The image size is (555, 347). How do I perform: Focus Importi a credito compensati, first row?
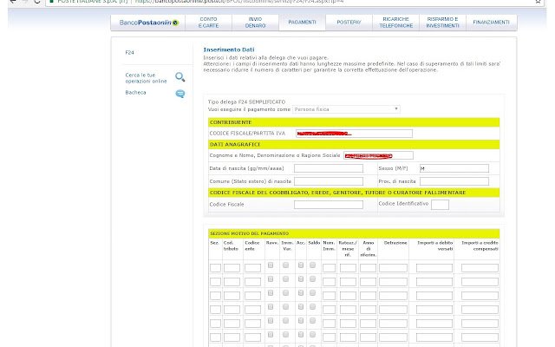480,268
